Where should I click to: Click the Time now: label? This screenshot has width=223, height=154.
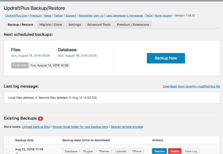20,65
